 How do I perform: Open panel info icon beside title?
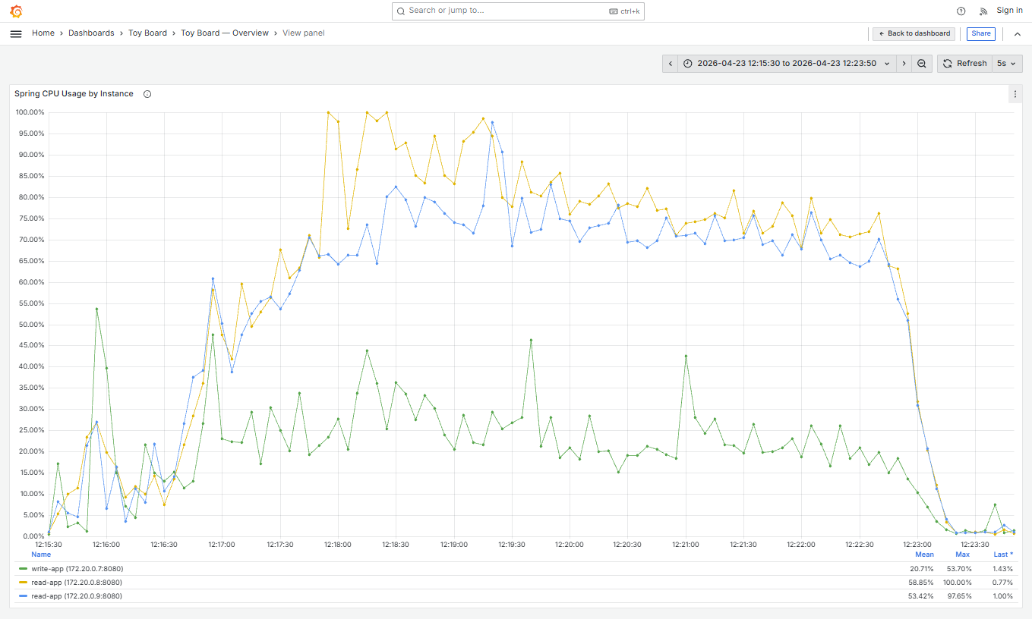pos(147,94)
